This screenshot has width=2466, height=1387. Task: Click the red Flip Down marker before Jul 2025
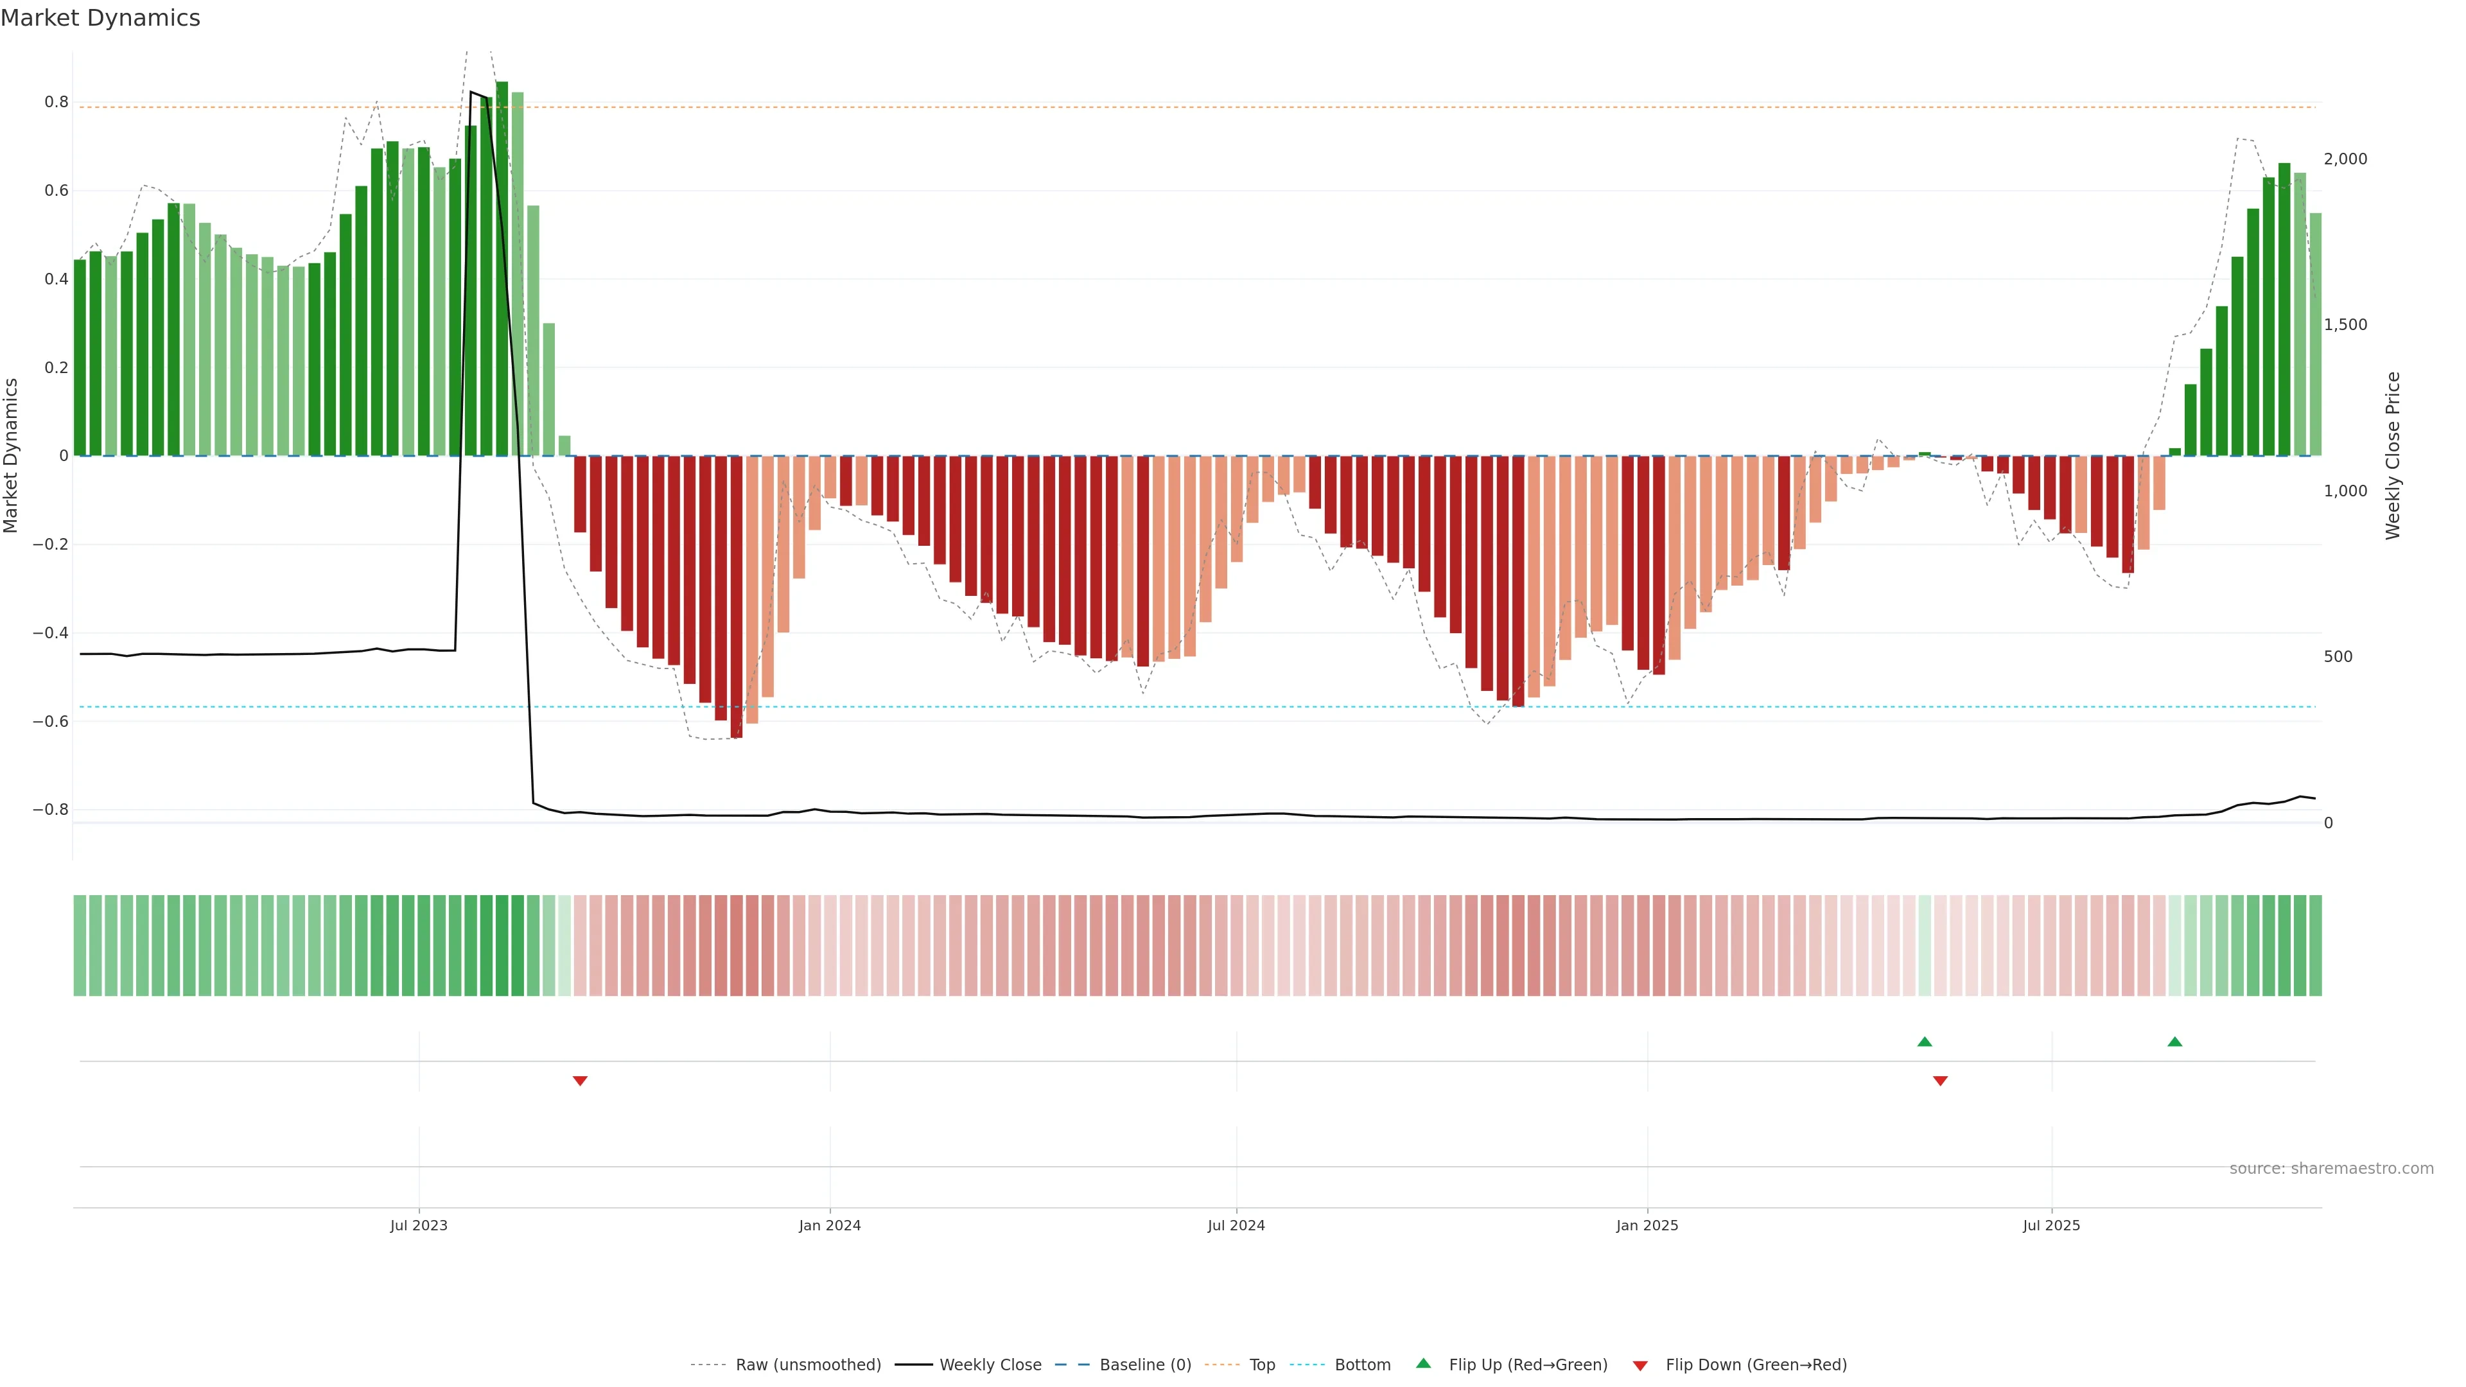(1939, 1081)
